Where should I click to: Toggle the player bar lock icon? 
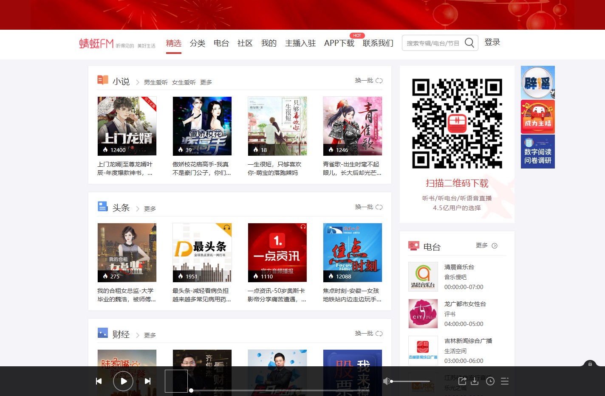click(x=590, y=364)
